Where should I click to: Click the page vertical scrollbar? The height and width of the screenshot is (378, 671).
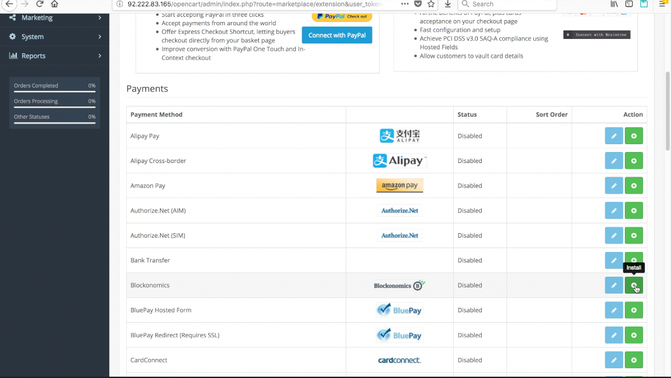[667, 111]
